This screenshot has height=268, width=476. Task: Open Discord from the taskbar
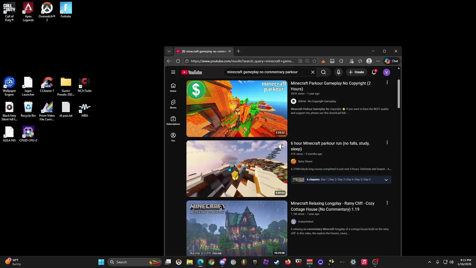tap(222, 262)
